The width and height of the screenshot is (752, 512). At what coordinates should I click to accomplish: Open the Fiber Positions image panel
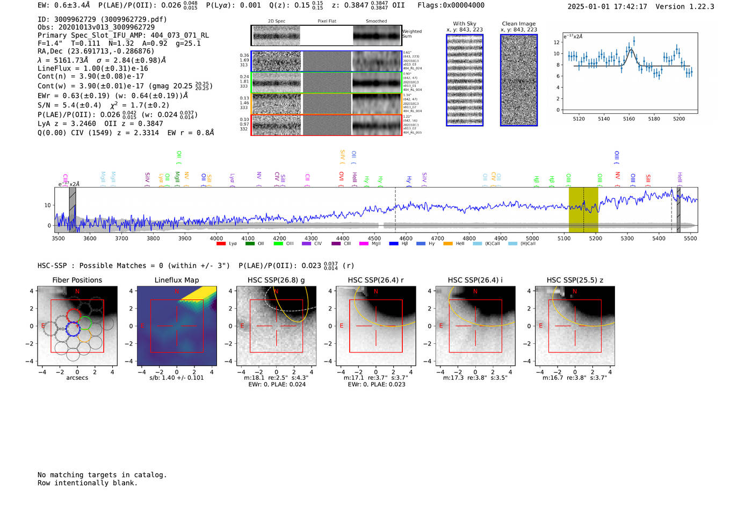pos(77,326)
